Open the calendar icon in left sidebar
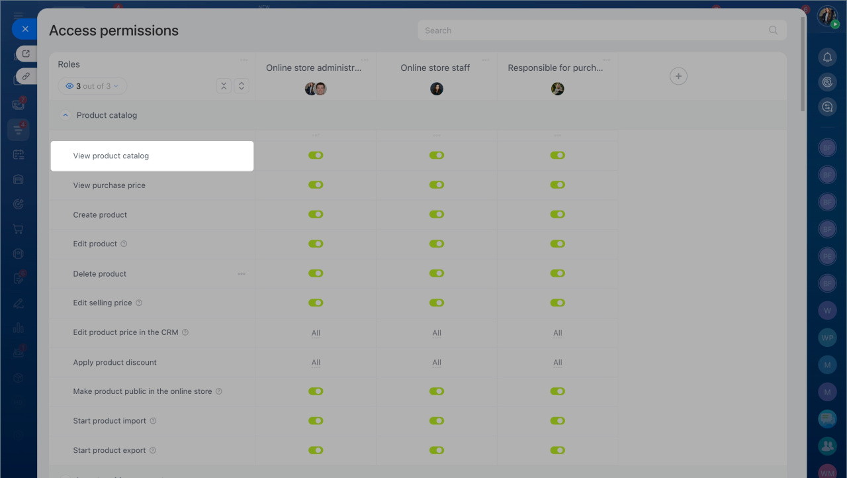This screenshot has width=847, height=478. click(19, 154)
